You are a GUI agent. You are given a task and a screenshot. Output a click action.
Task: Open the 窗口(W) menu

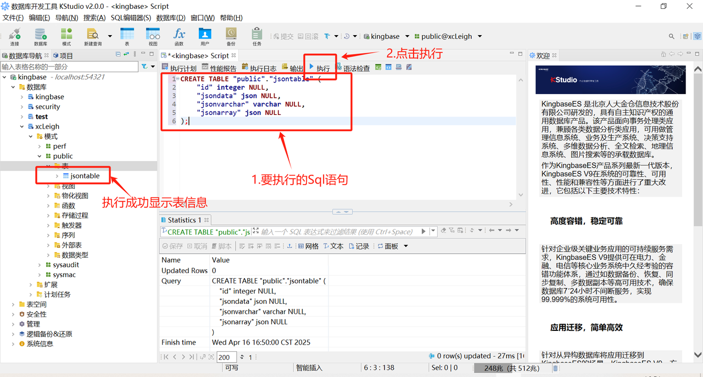coord(203,18)
